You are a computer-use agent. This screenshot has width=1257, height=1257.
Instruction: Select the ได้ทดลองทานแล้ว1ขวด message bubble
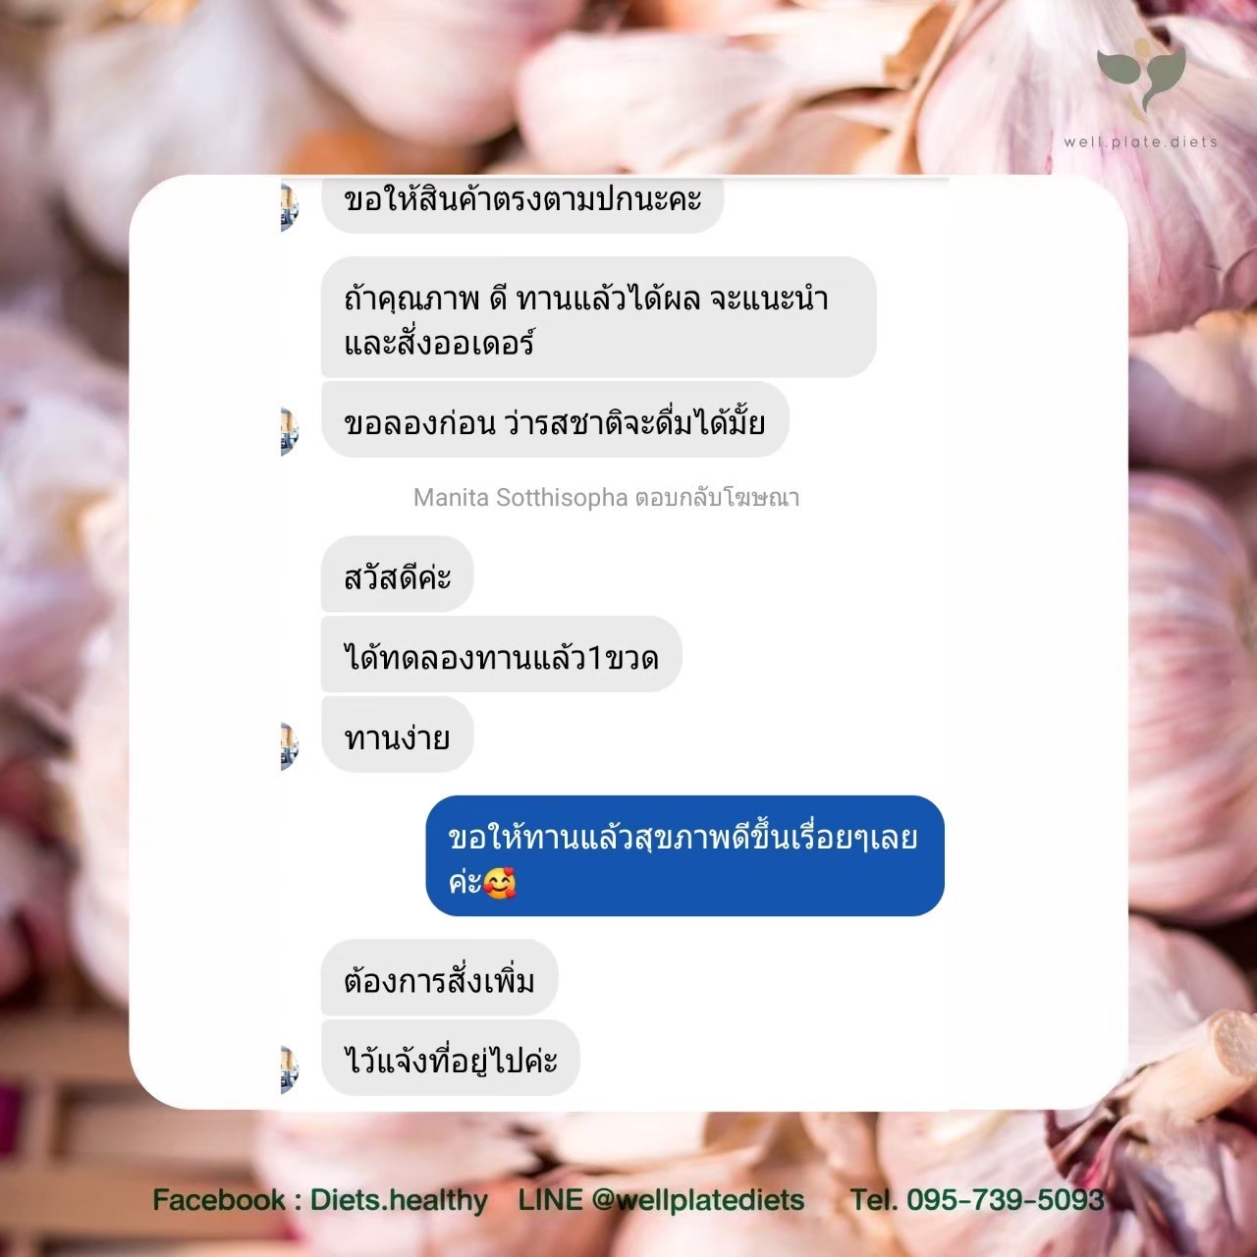point(501,655)
